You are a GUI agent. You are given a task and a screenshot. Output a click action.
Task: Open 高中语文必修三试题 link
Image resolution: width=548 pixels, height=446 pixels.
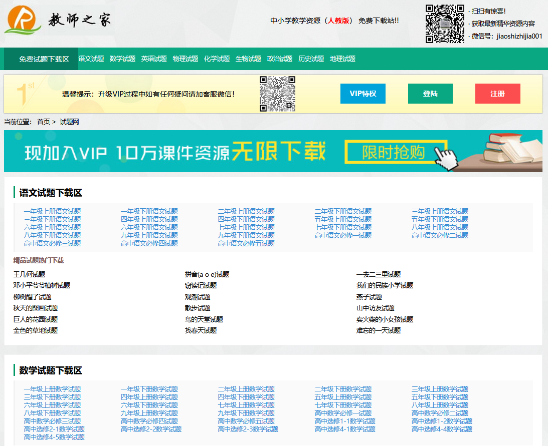(x=53, y=243)
